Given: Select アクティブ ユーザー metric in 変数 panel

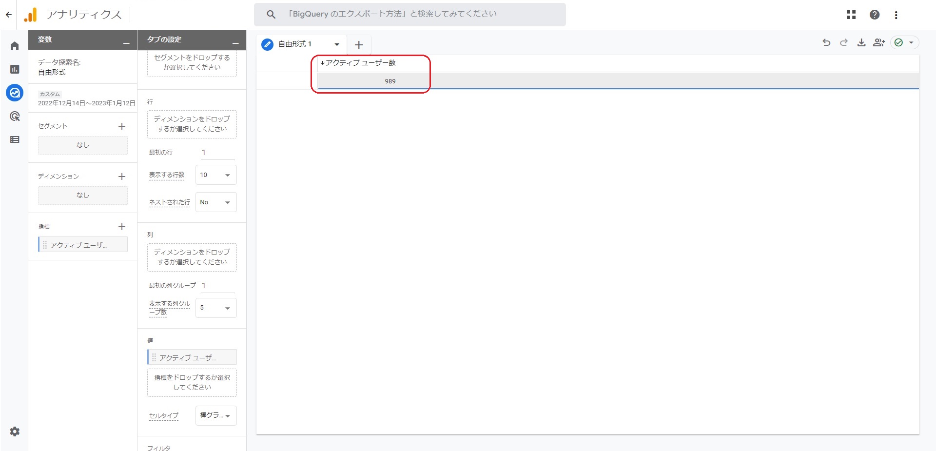Looking at the screenshot, I should (83, 245).
